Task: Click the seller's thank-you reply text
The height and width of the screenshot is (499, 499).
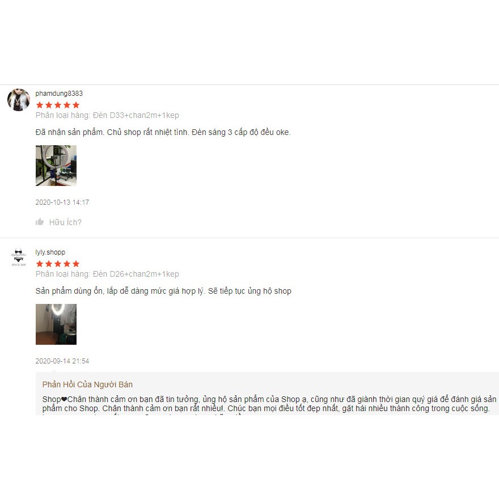Action: pyautogui.click(x=269, y=404)
